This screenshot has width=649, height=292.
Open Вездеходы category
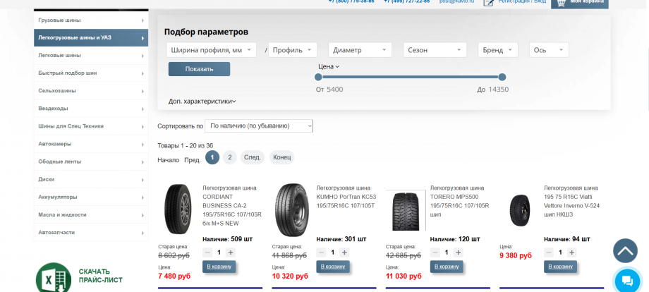(x=91, y=109)
